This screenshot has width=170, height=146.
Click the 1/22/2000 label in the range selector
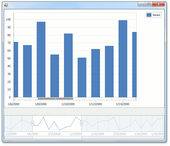[x=119, y=134]
